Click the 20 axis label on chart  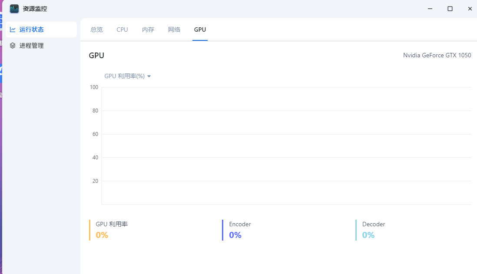[95, 181]
